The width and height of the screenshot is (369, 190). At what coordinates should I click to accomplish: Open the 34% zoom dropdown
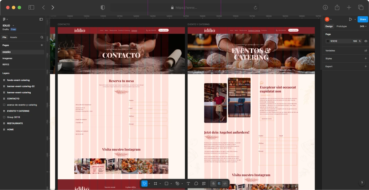pyautogui.click(x=363, y=26)
